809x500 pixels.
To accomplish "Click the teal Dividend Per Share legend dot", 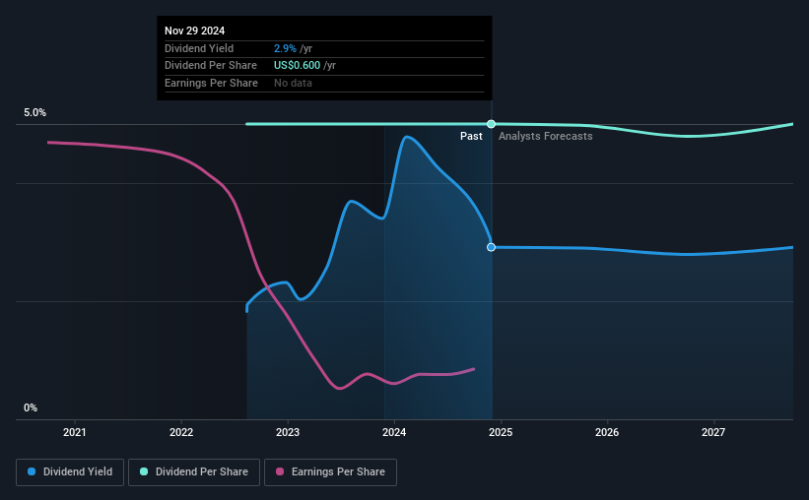I will pos(144,471).
